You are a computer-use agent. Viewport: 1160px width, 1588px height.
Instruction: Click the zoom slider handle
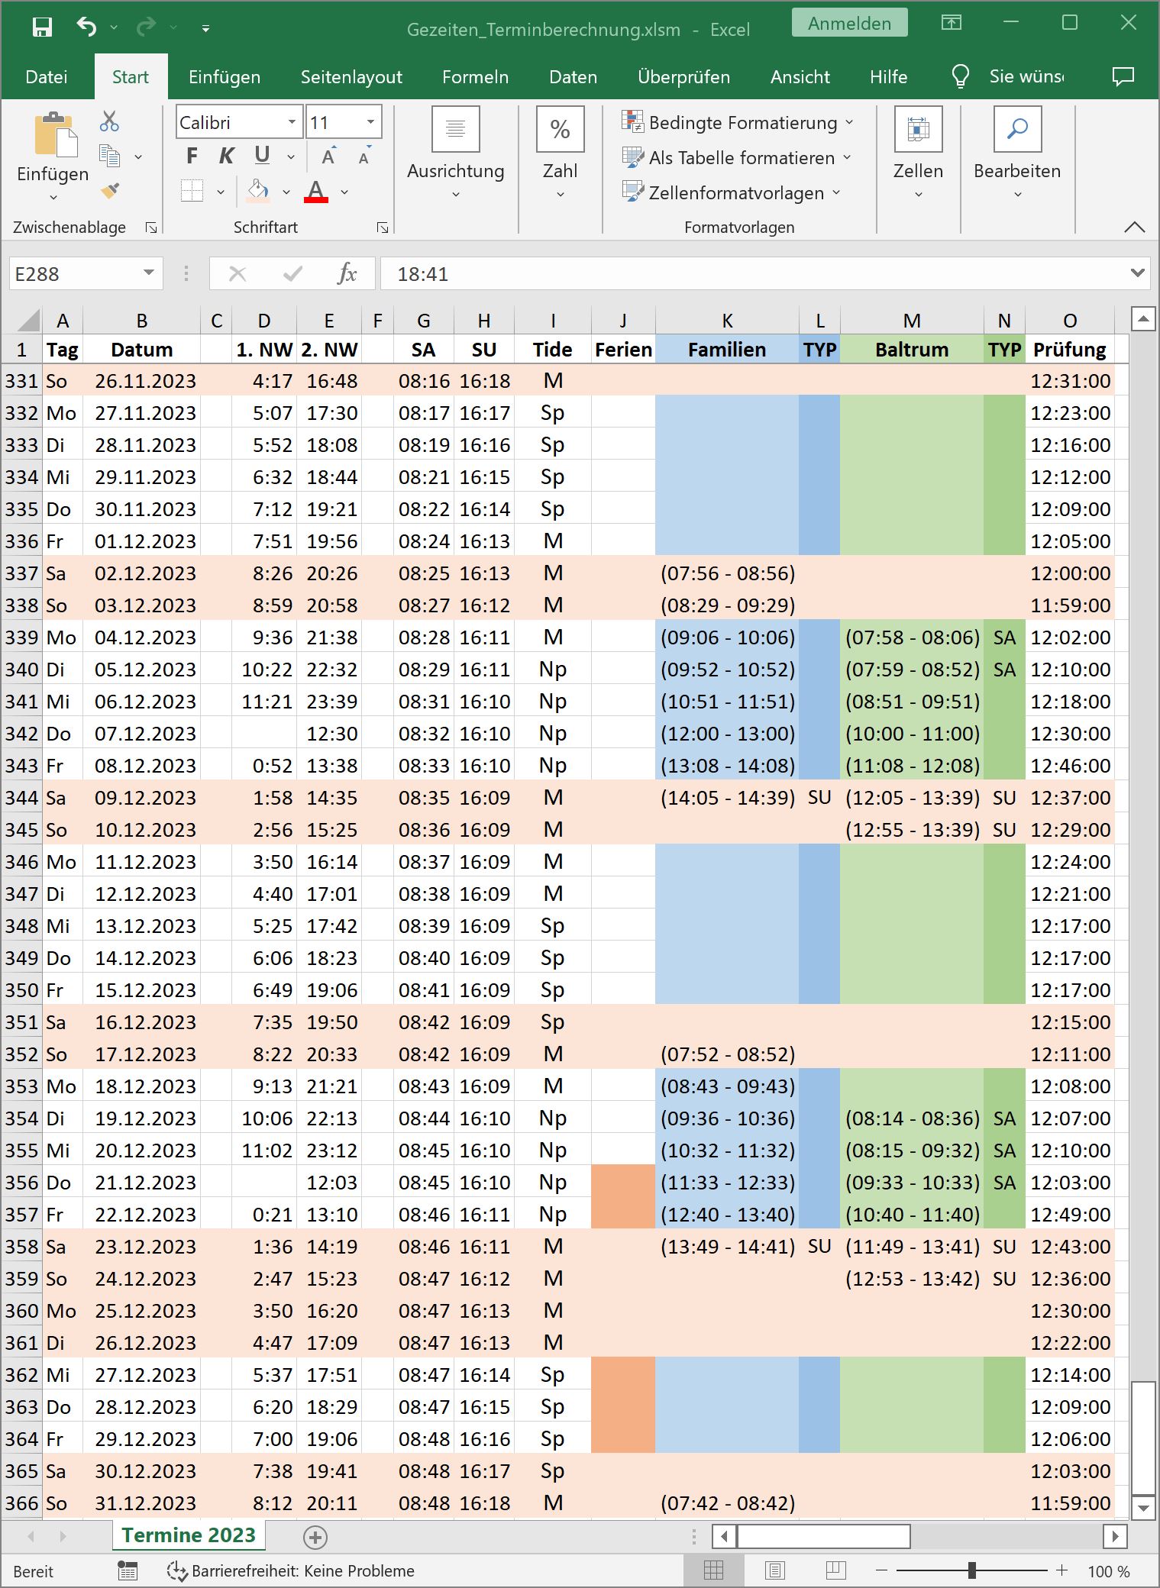click(x=971, y=1570)
